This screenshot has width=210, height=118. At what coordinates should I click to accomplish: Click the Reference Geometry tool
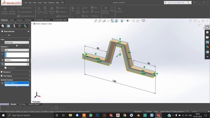(x=105, y=10)
